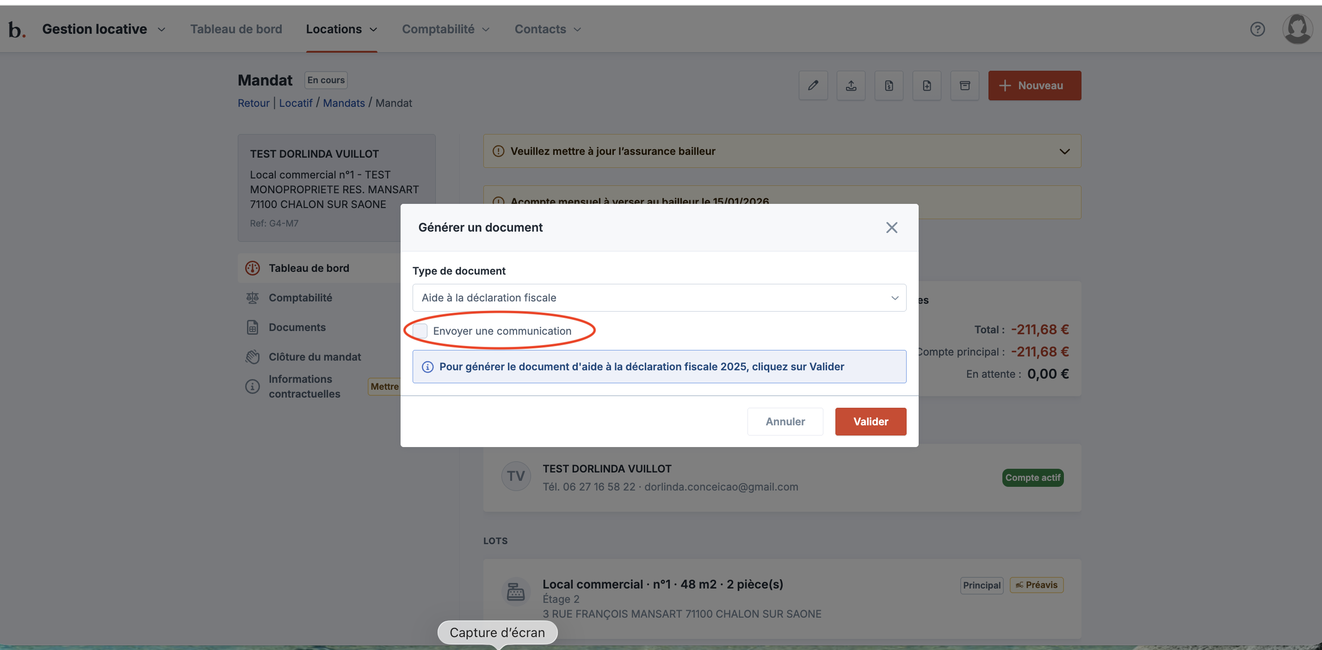Viewport: 1322px width, 650px height.
Task: Click the Nouveau button
Action: click(x=1034, y=86)
